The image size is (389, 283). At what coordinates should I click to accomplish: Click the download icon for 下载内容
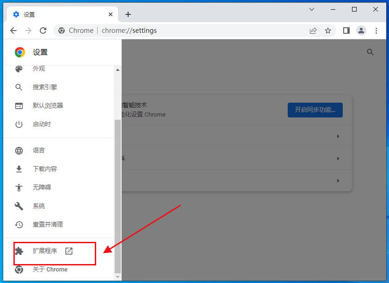point(19,169)
